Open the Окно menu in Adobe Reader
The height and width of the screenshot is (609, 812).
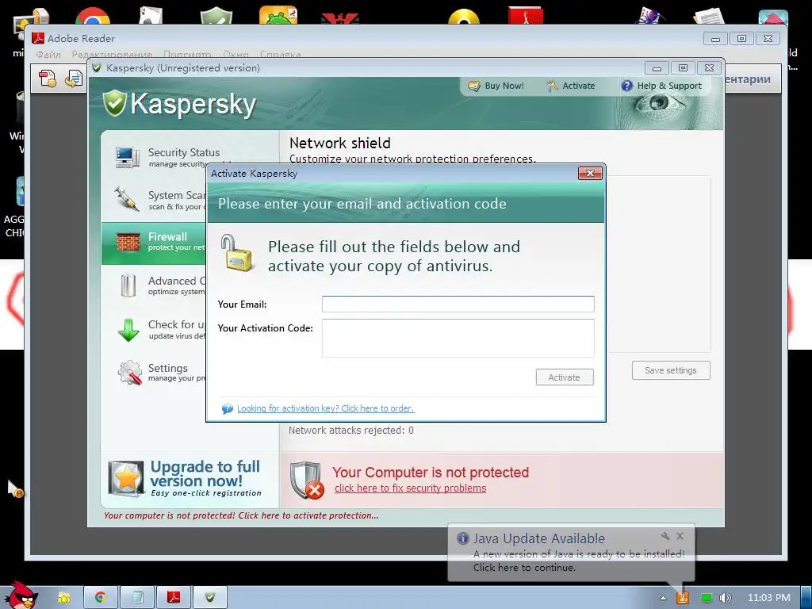pos(236,55)
